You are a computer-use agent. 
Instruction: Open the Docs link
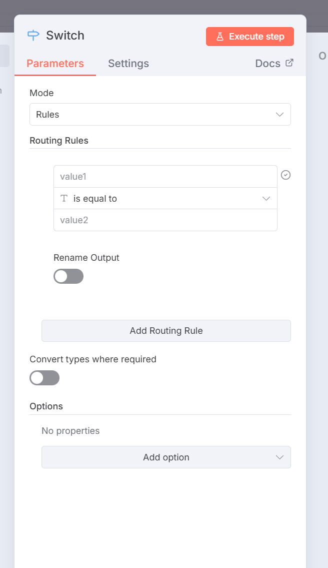267,64
